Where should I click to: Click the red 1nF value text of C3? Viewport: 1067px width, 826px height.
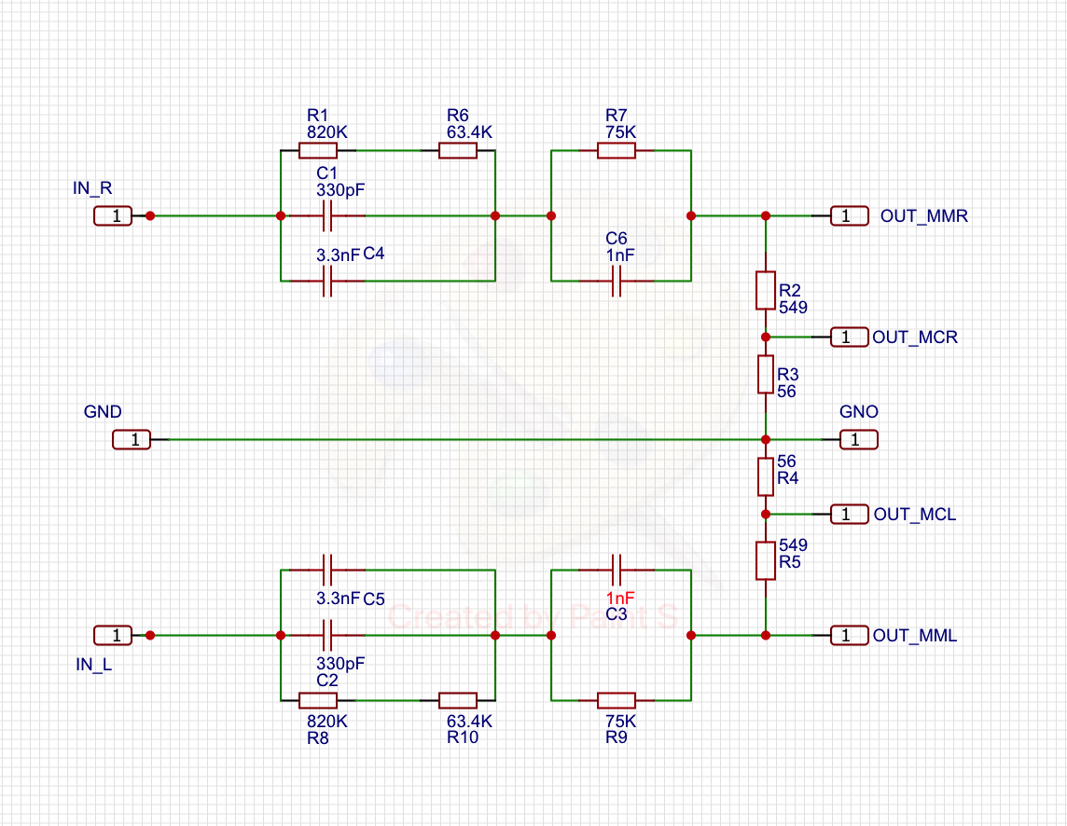tap(620, 598)
